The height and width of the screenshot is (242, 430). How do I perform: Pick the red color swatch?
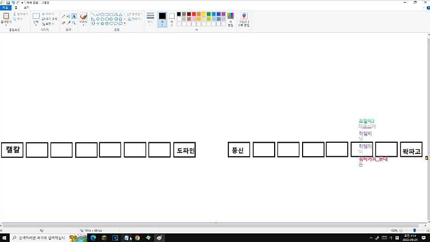tap(194, 14)
